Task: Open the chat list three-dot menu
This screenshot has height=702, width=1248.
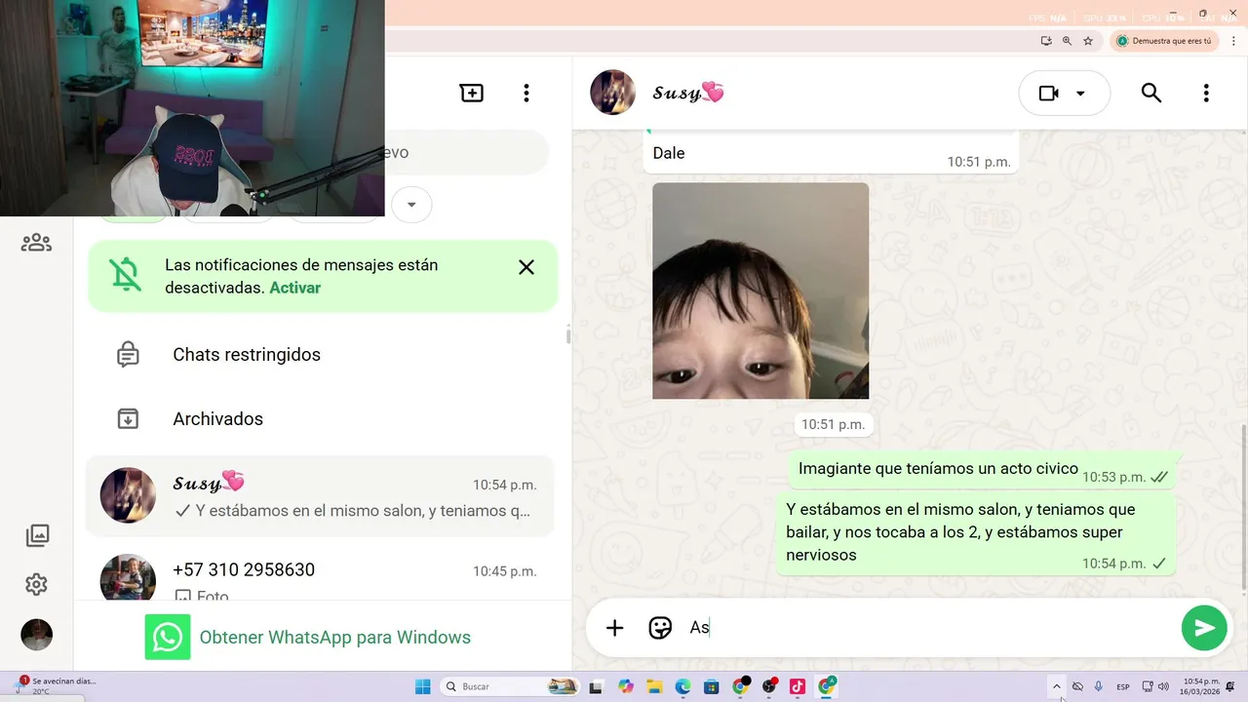Action: (x=526, y=93)
